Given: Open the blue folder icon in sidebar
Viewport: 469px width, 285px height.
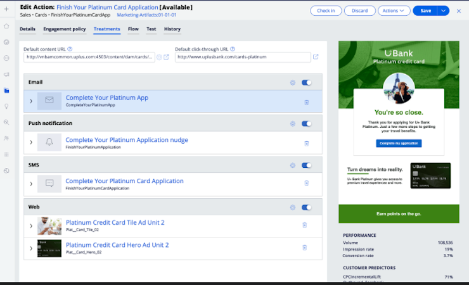Looking at the screenshot, I should [6, 91].
